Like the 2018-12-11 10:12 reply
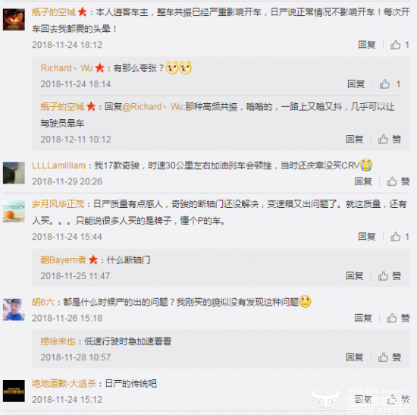 [x=383, y=140]
